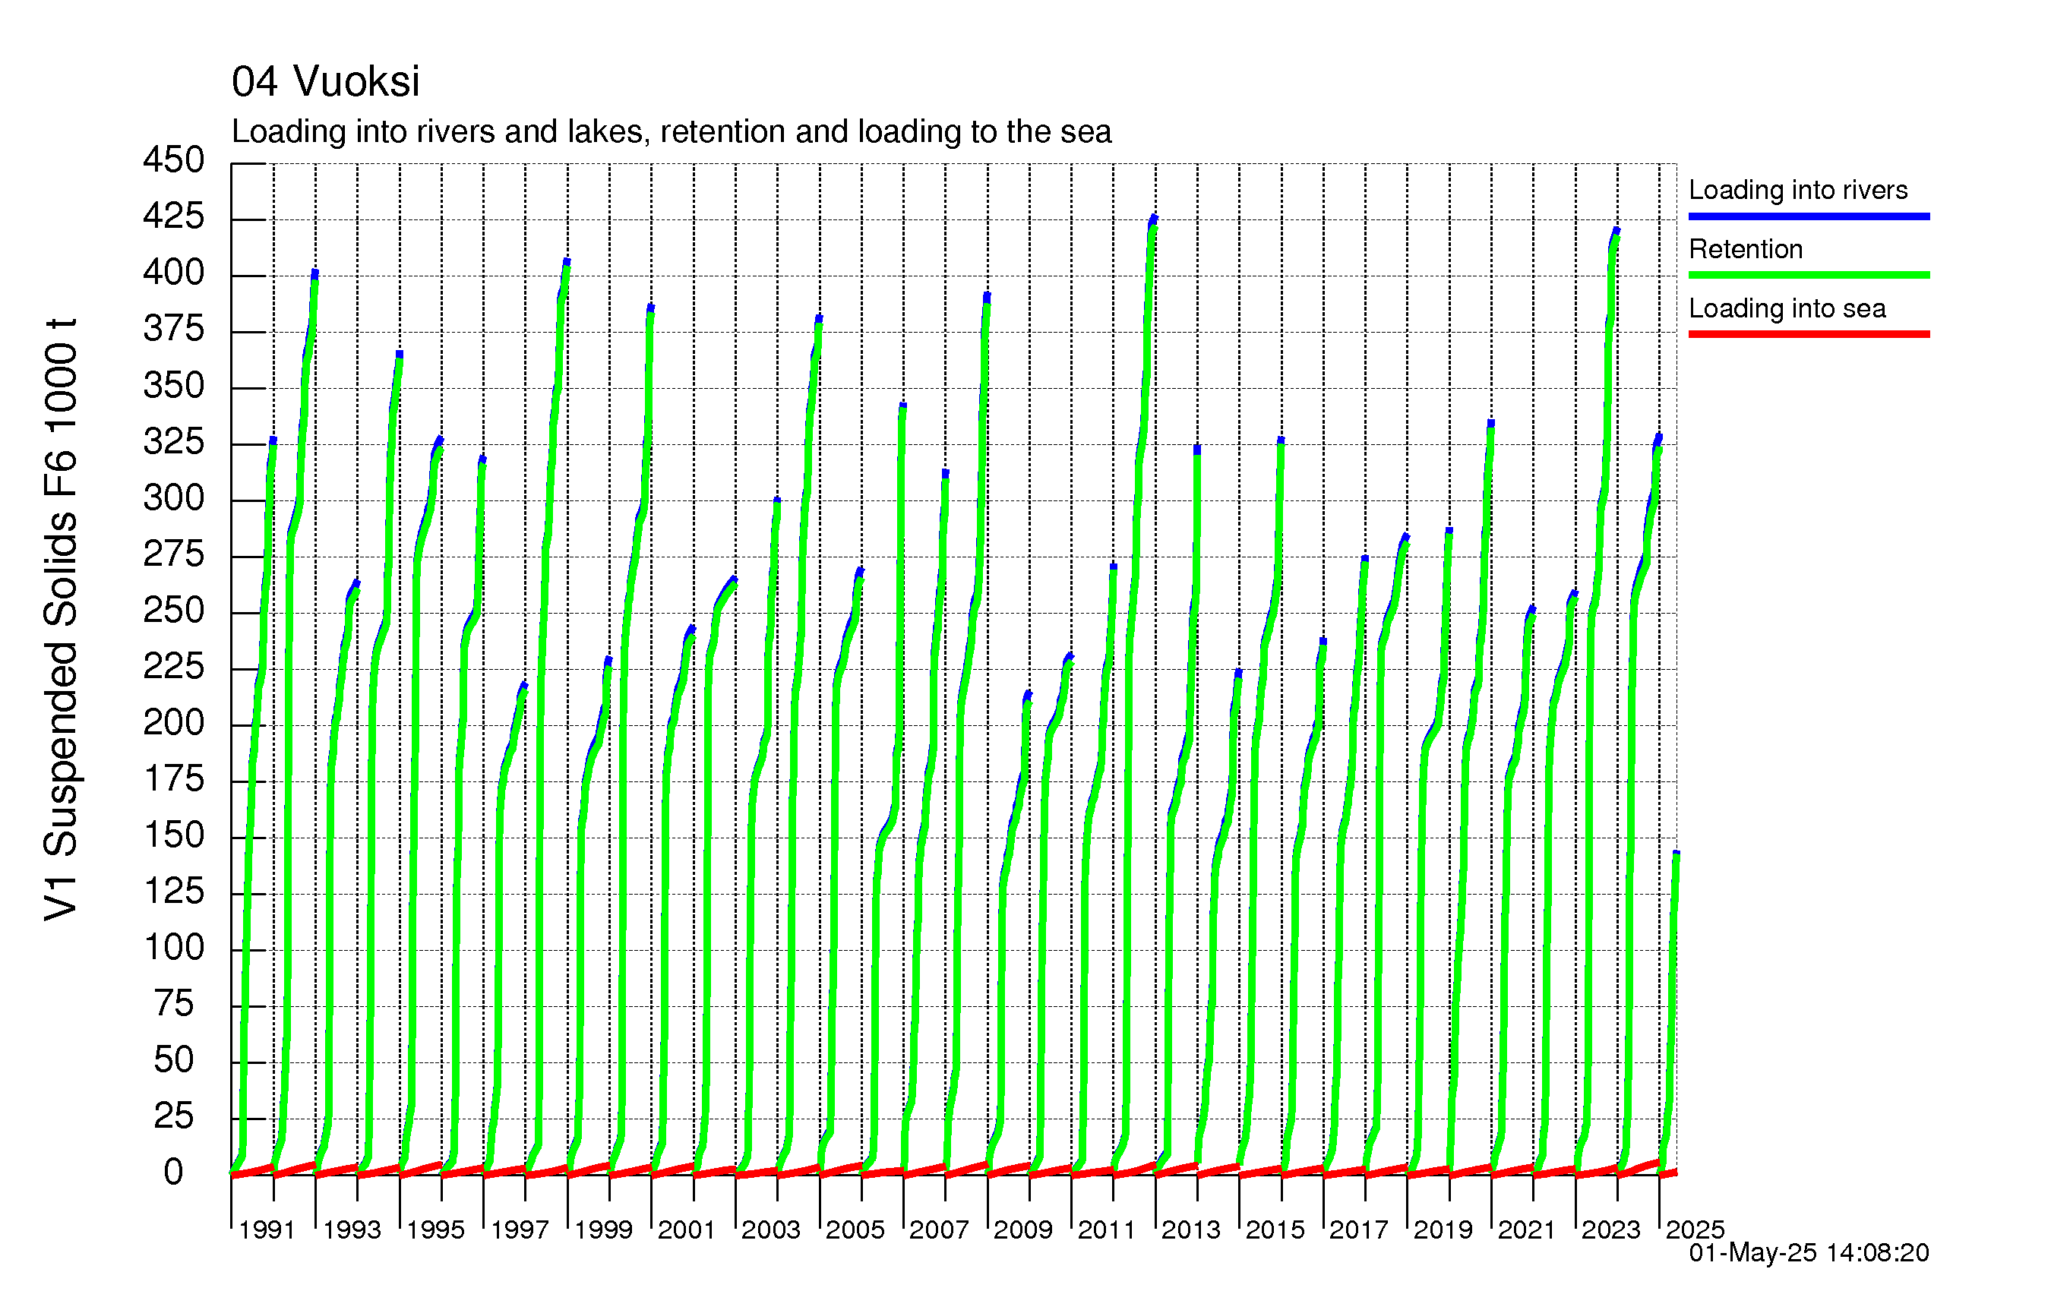The width and height of the screenshot is (2051, 1291).
Task: Click the x-axis year label 1995
Action: [x=435, y=1229]
